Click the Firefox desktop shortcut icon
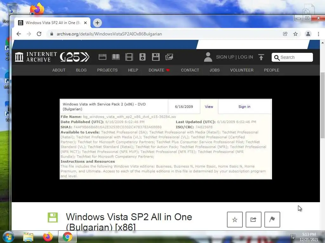Viewport: 325px width, 243px height. tap(37, 9)
